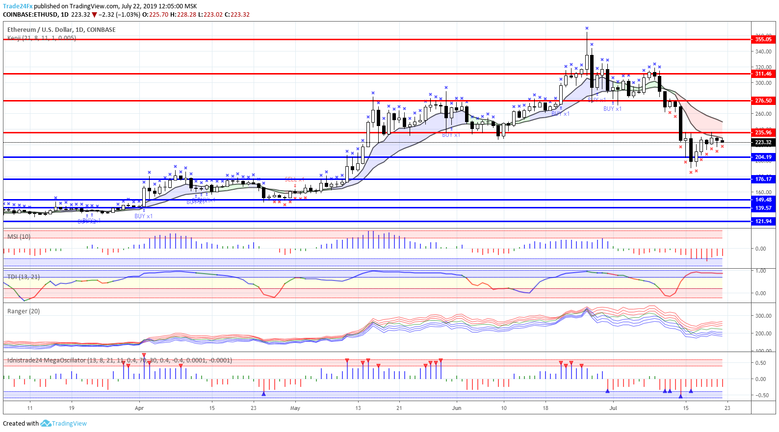Viewport: 779px width, 432px height.
Task: Select the Ranger (20) indicator label
Action: click(x=24, y=311)
